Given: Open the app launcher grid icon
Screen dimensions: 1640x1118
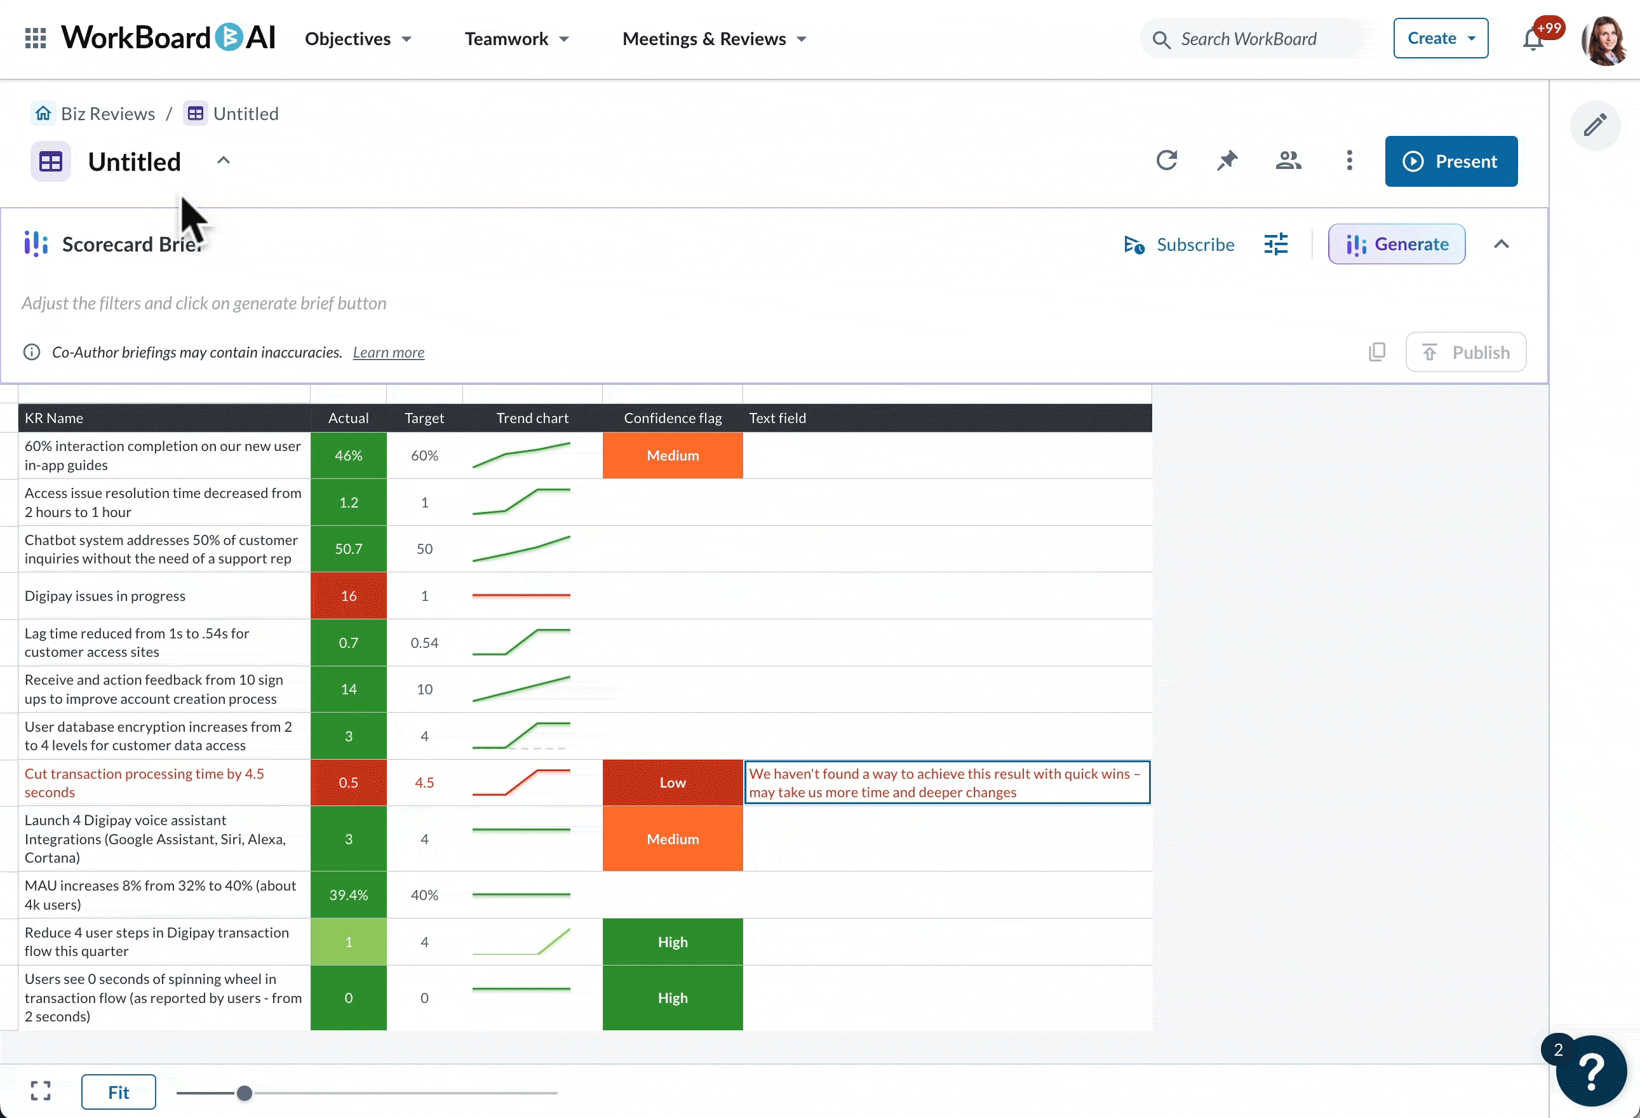Looking at the screenshot, I should (x=36, y=38).
